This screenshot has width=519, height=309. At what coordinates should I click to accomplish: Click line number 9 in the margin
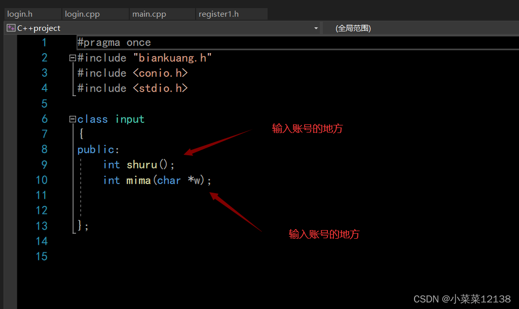[44, 164]
